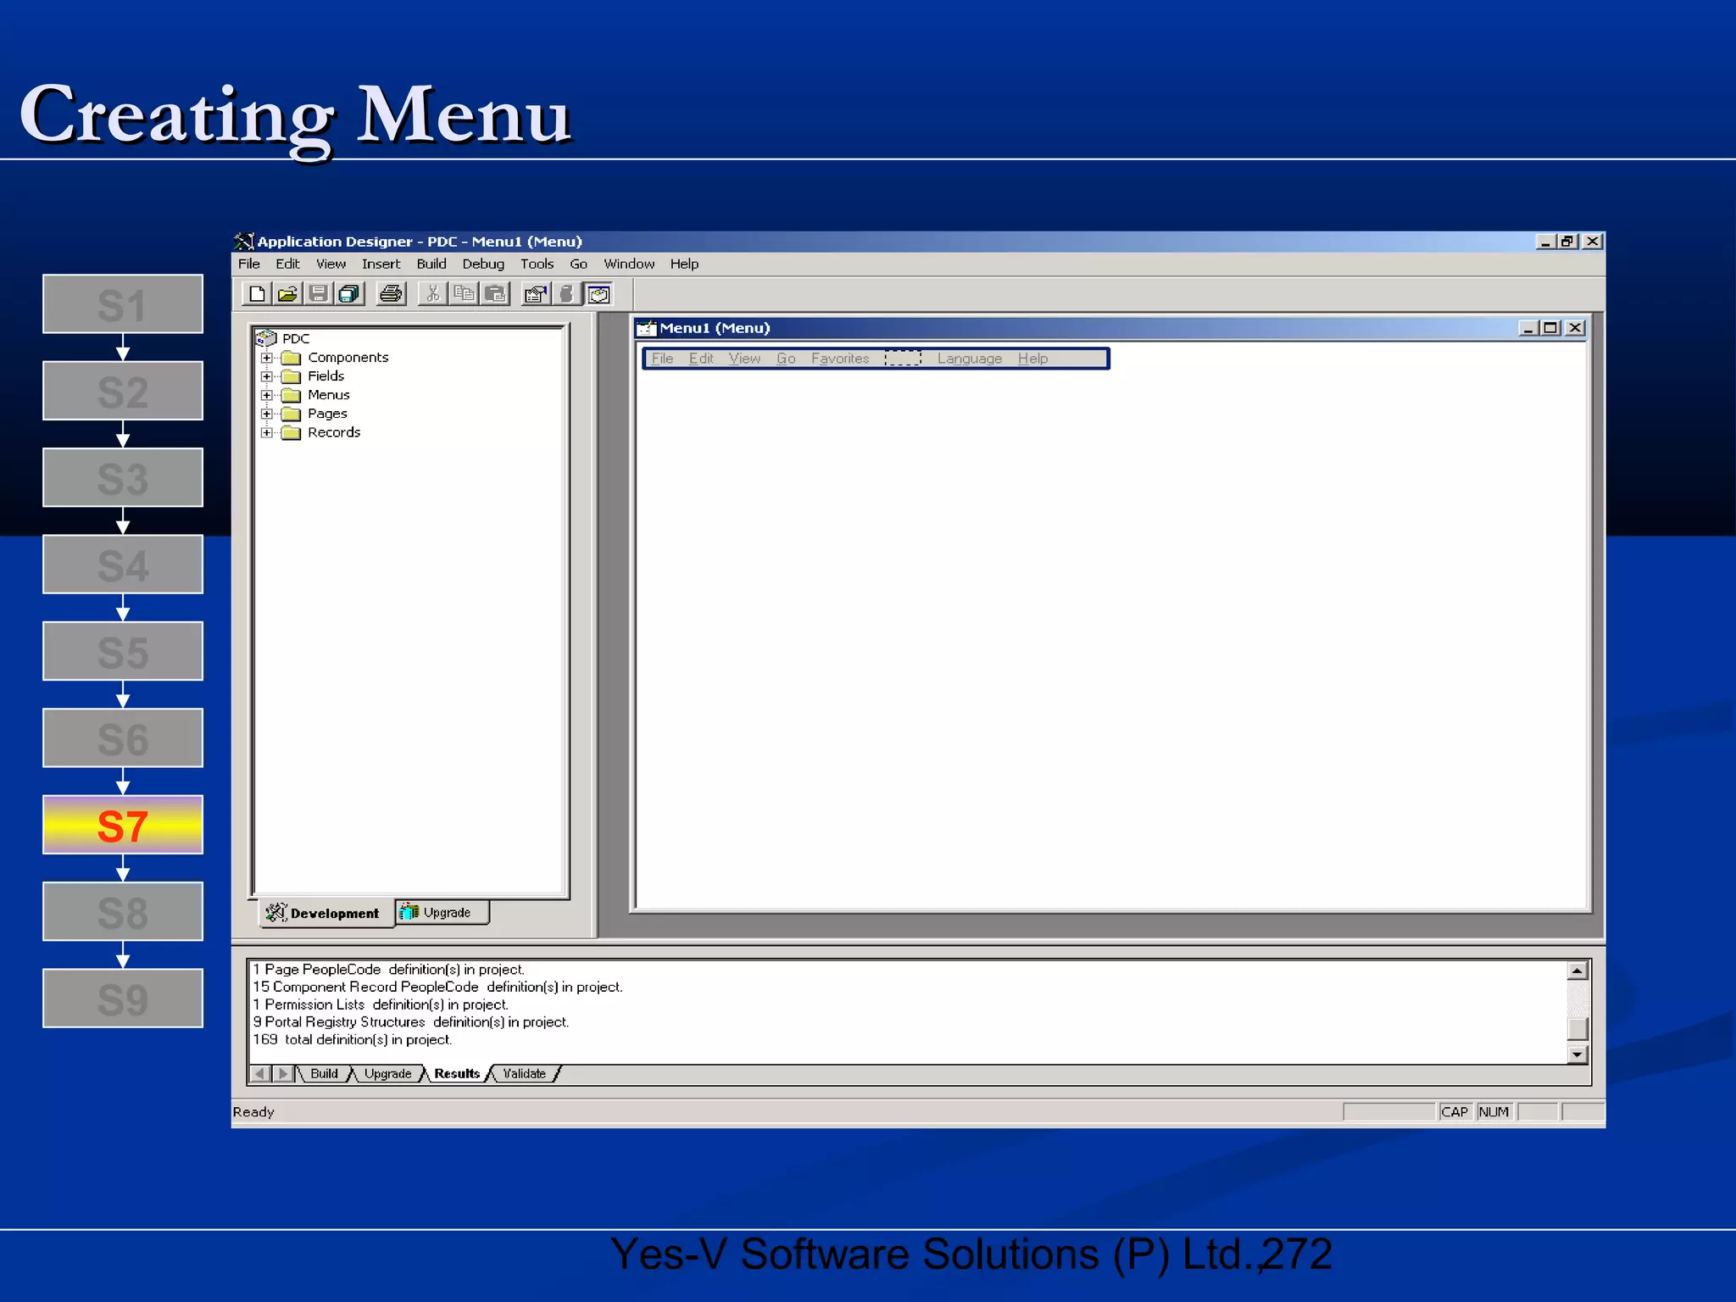Click the empty dashed menu bar placeholder
The image size is (1736, 1302).
pyautogui.click(x=903, y=359)
